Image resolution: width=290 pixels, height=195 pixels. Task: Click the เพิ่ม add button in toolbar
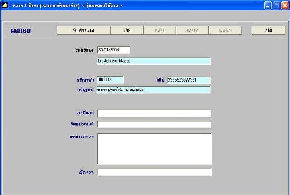(x=127, y=30)
